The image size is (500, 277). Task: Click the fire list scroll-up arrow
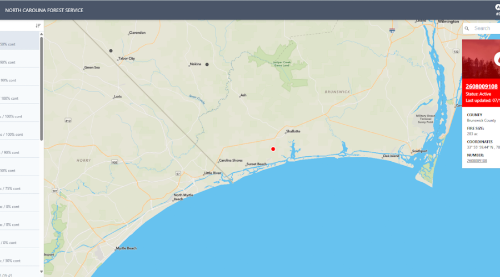(42, 34)
